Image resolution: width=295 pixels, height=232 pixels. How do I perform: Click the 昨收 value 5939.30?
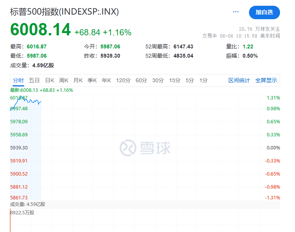(x=110, y=56)
